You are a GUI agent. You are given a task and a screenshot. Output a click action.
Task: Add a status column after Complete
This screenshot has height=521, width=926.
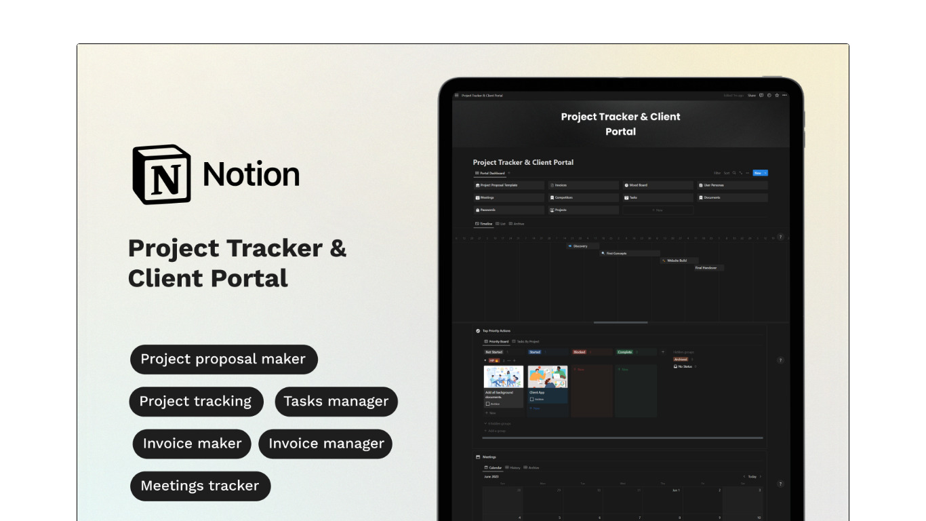pos(663,352)
